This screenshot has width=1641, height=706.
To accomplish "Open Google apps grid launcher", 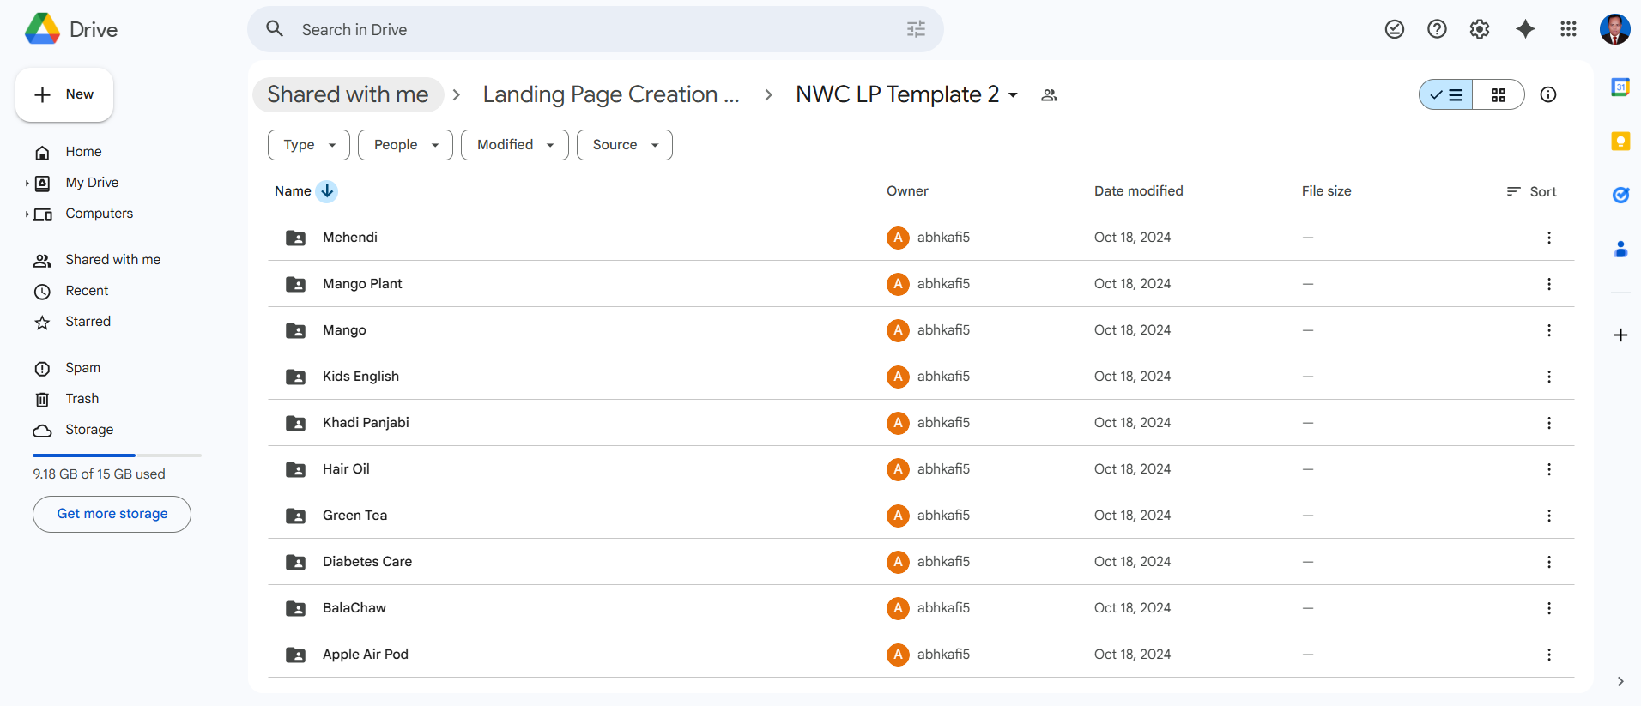I will (x=1568, y=29).
